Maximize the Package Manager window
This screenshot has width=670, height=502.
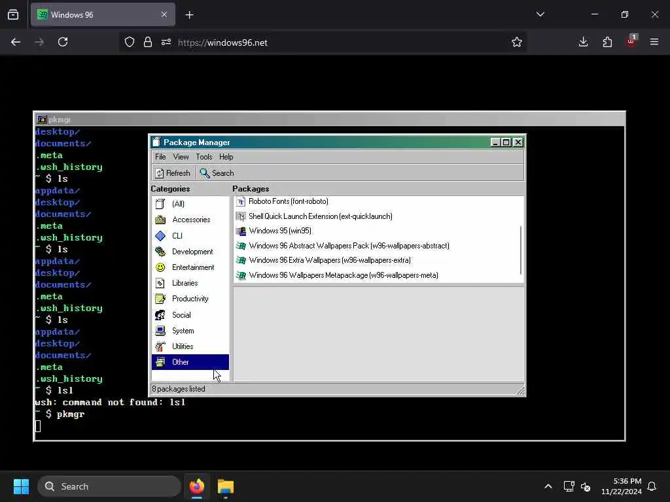click(506, 142)
